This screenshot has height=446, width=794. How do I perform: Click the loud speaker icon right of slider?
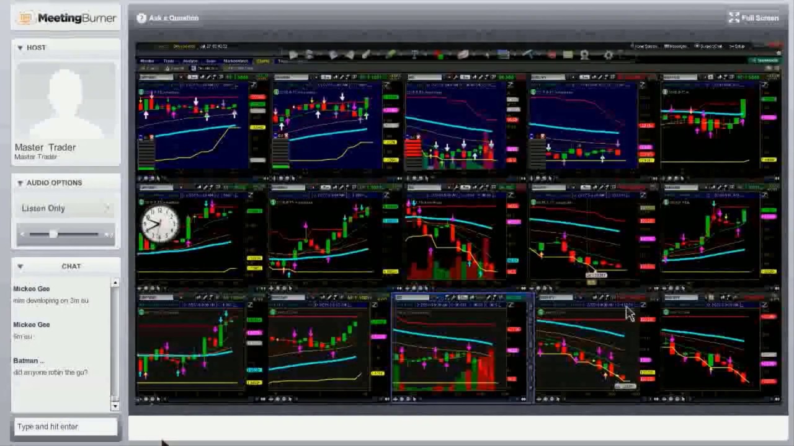pyautogui.click(x=109, y=234)
